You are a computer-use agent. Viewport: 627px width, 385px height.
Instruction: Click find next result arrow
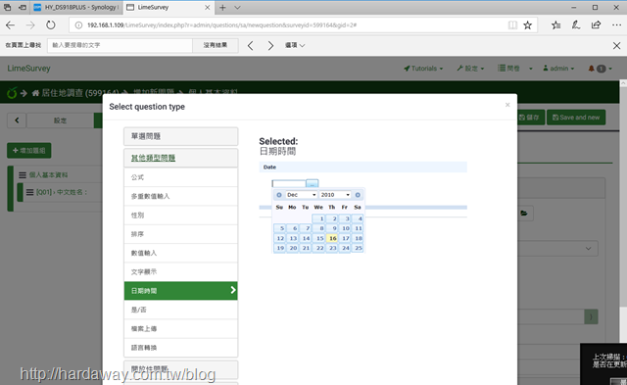(270, 46)
